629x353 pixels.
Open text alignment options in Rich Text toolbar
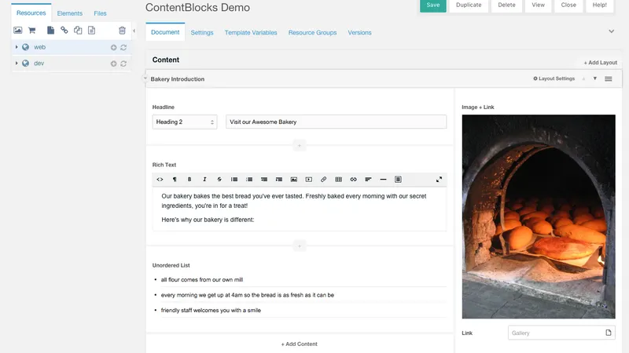[x=368, y=180]
